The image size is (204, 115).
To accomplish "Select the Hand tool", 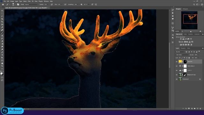I will [2, 63].
